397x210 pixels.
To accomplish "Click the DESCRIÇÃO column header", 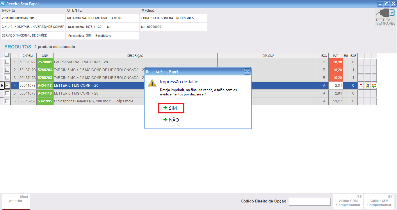I will coord(135,56).
